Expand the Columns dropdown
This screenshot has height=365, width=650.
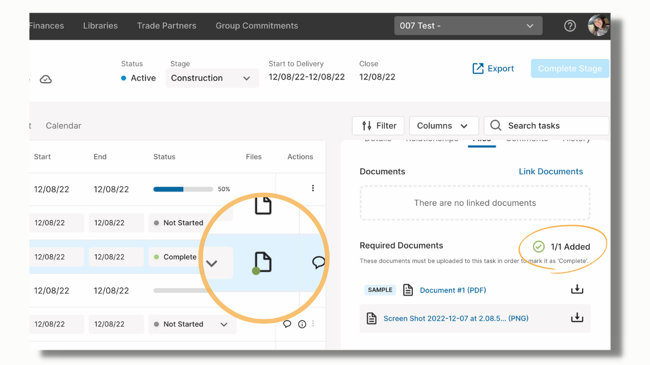(444, 126)
